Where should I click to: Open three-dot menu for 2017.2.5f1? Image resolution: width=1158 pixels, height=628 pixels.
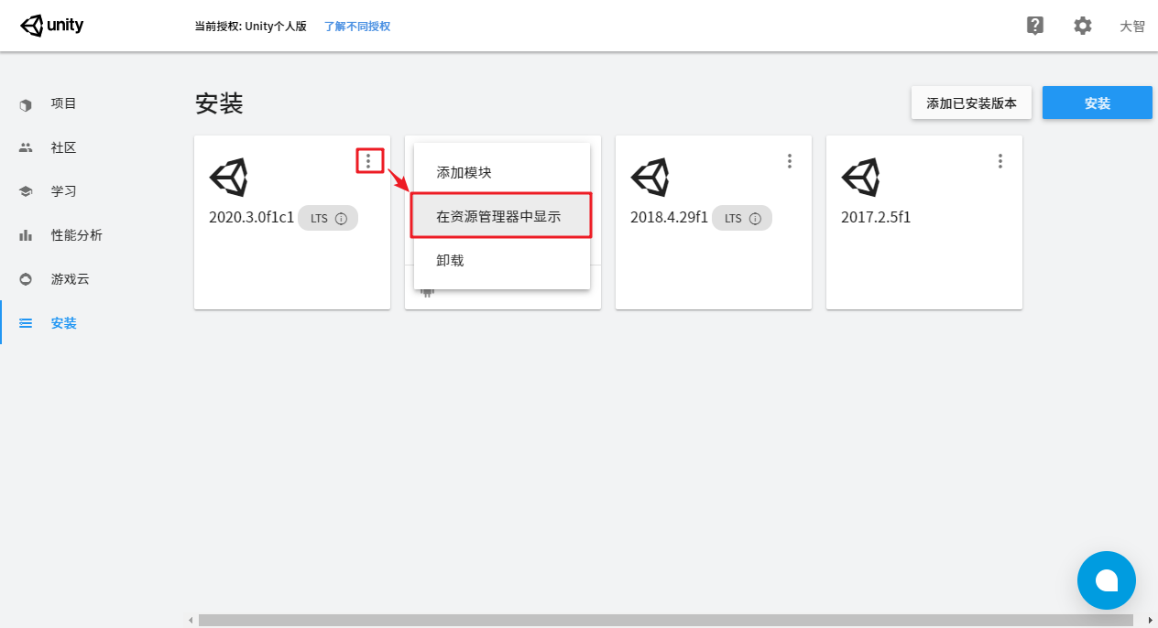(x=1000, y=161)
